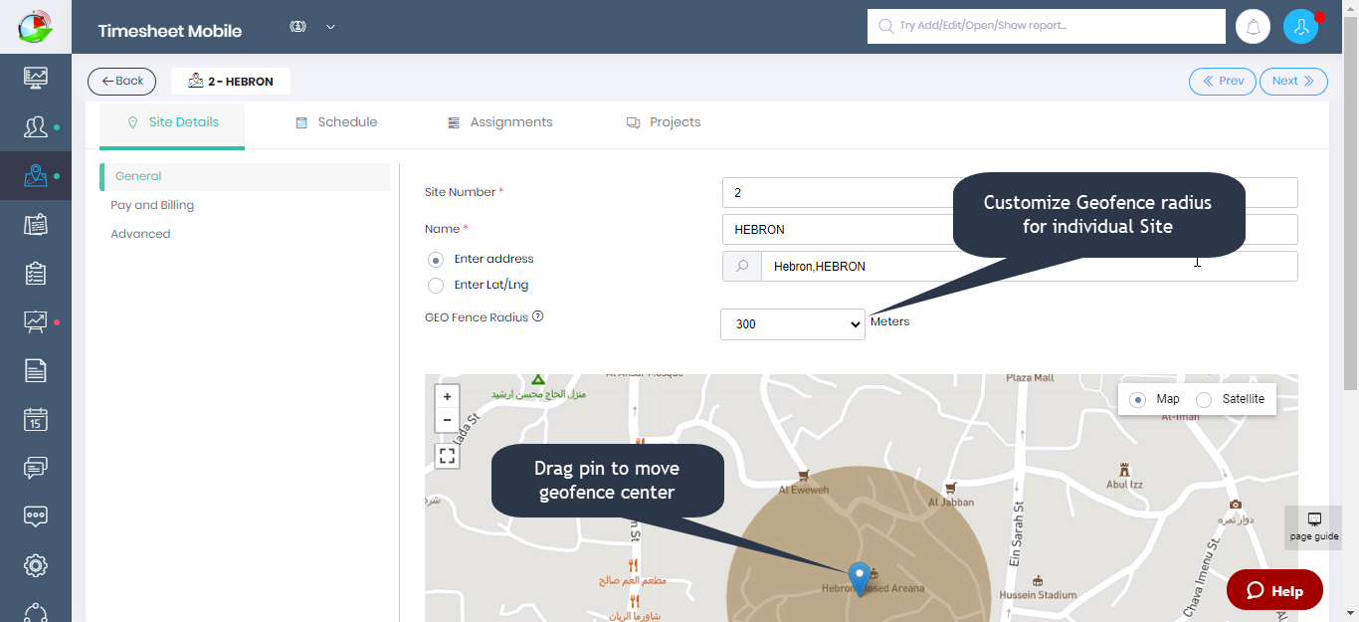Screen dimensions: 1359x622
Task: Zoom out on the map with minus
Action: (x=448, y=420)
